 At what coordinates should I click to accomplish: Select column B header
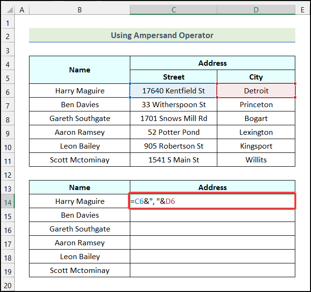pyautogui.click(x=79, y=10)
